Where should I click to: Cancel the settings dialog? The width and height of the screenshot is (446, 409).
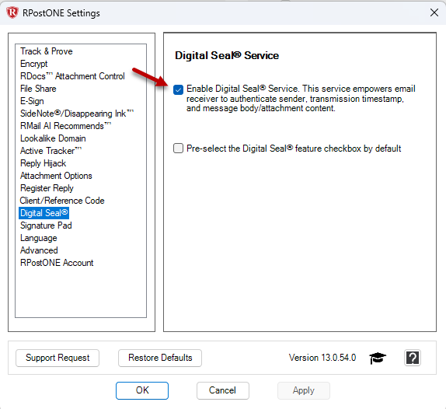tap(223, 390)
